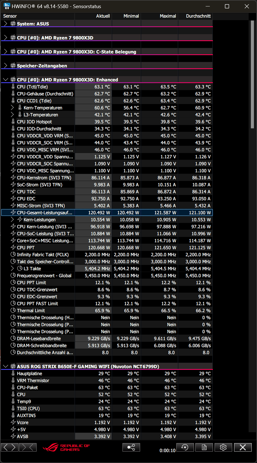The image size is (257, 463).
Task: Click the Speicher-Zeitangaben chip icon
Action: 13,65
